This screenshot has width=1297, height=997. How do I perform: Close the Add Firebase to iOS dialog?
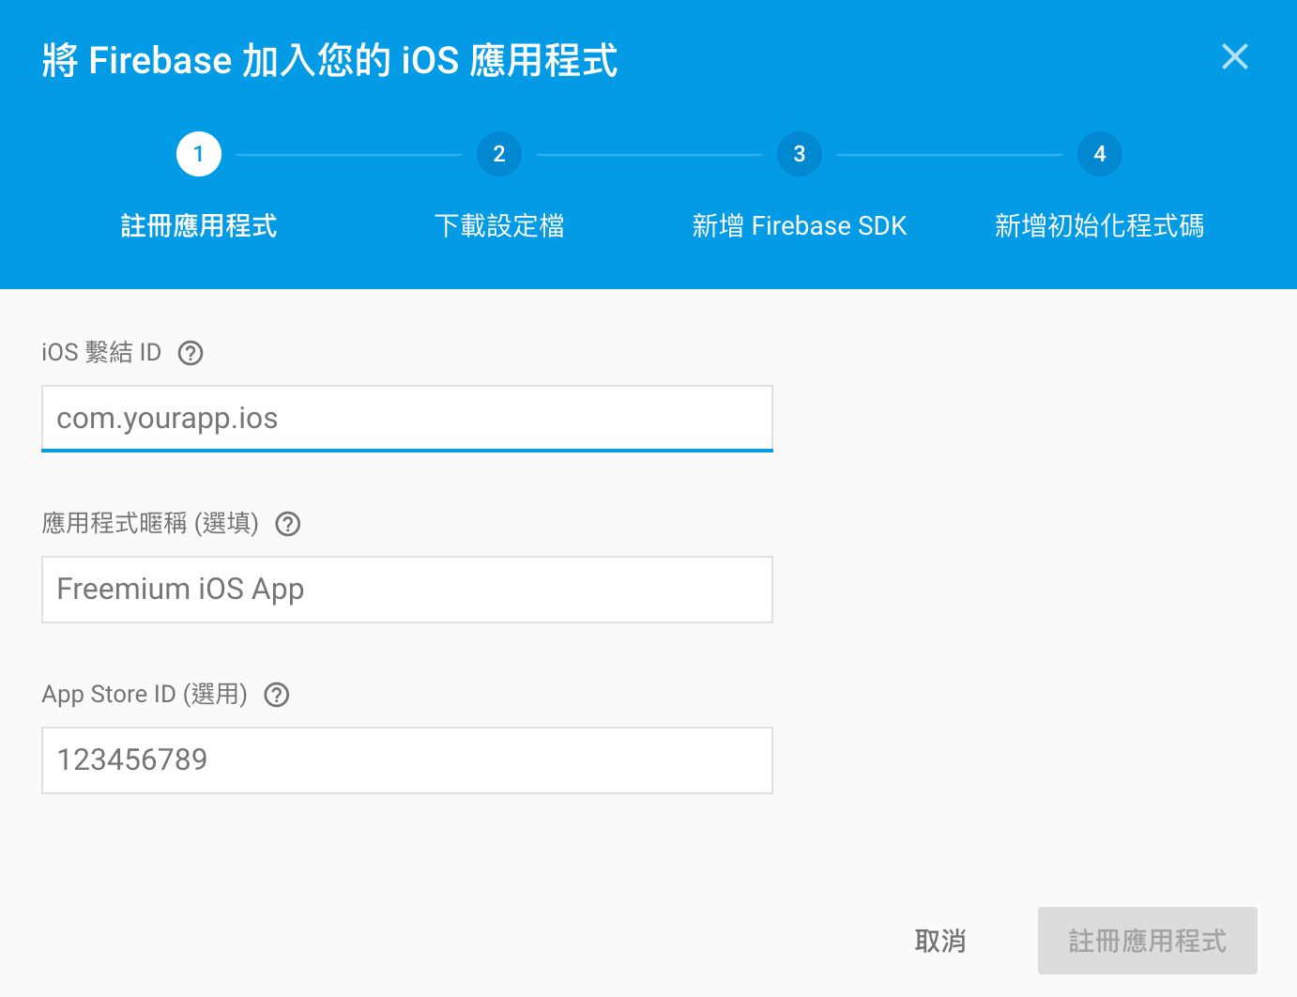[1235, 57]
